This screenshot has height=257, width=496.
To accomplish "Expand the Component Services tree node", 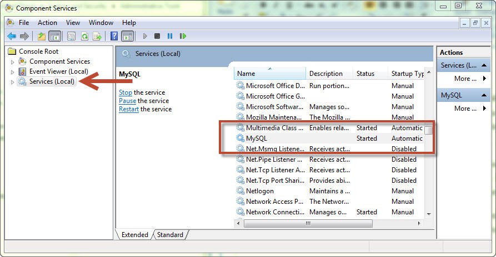I will [12, 62].
